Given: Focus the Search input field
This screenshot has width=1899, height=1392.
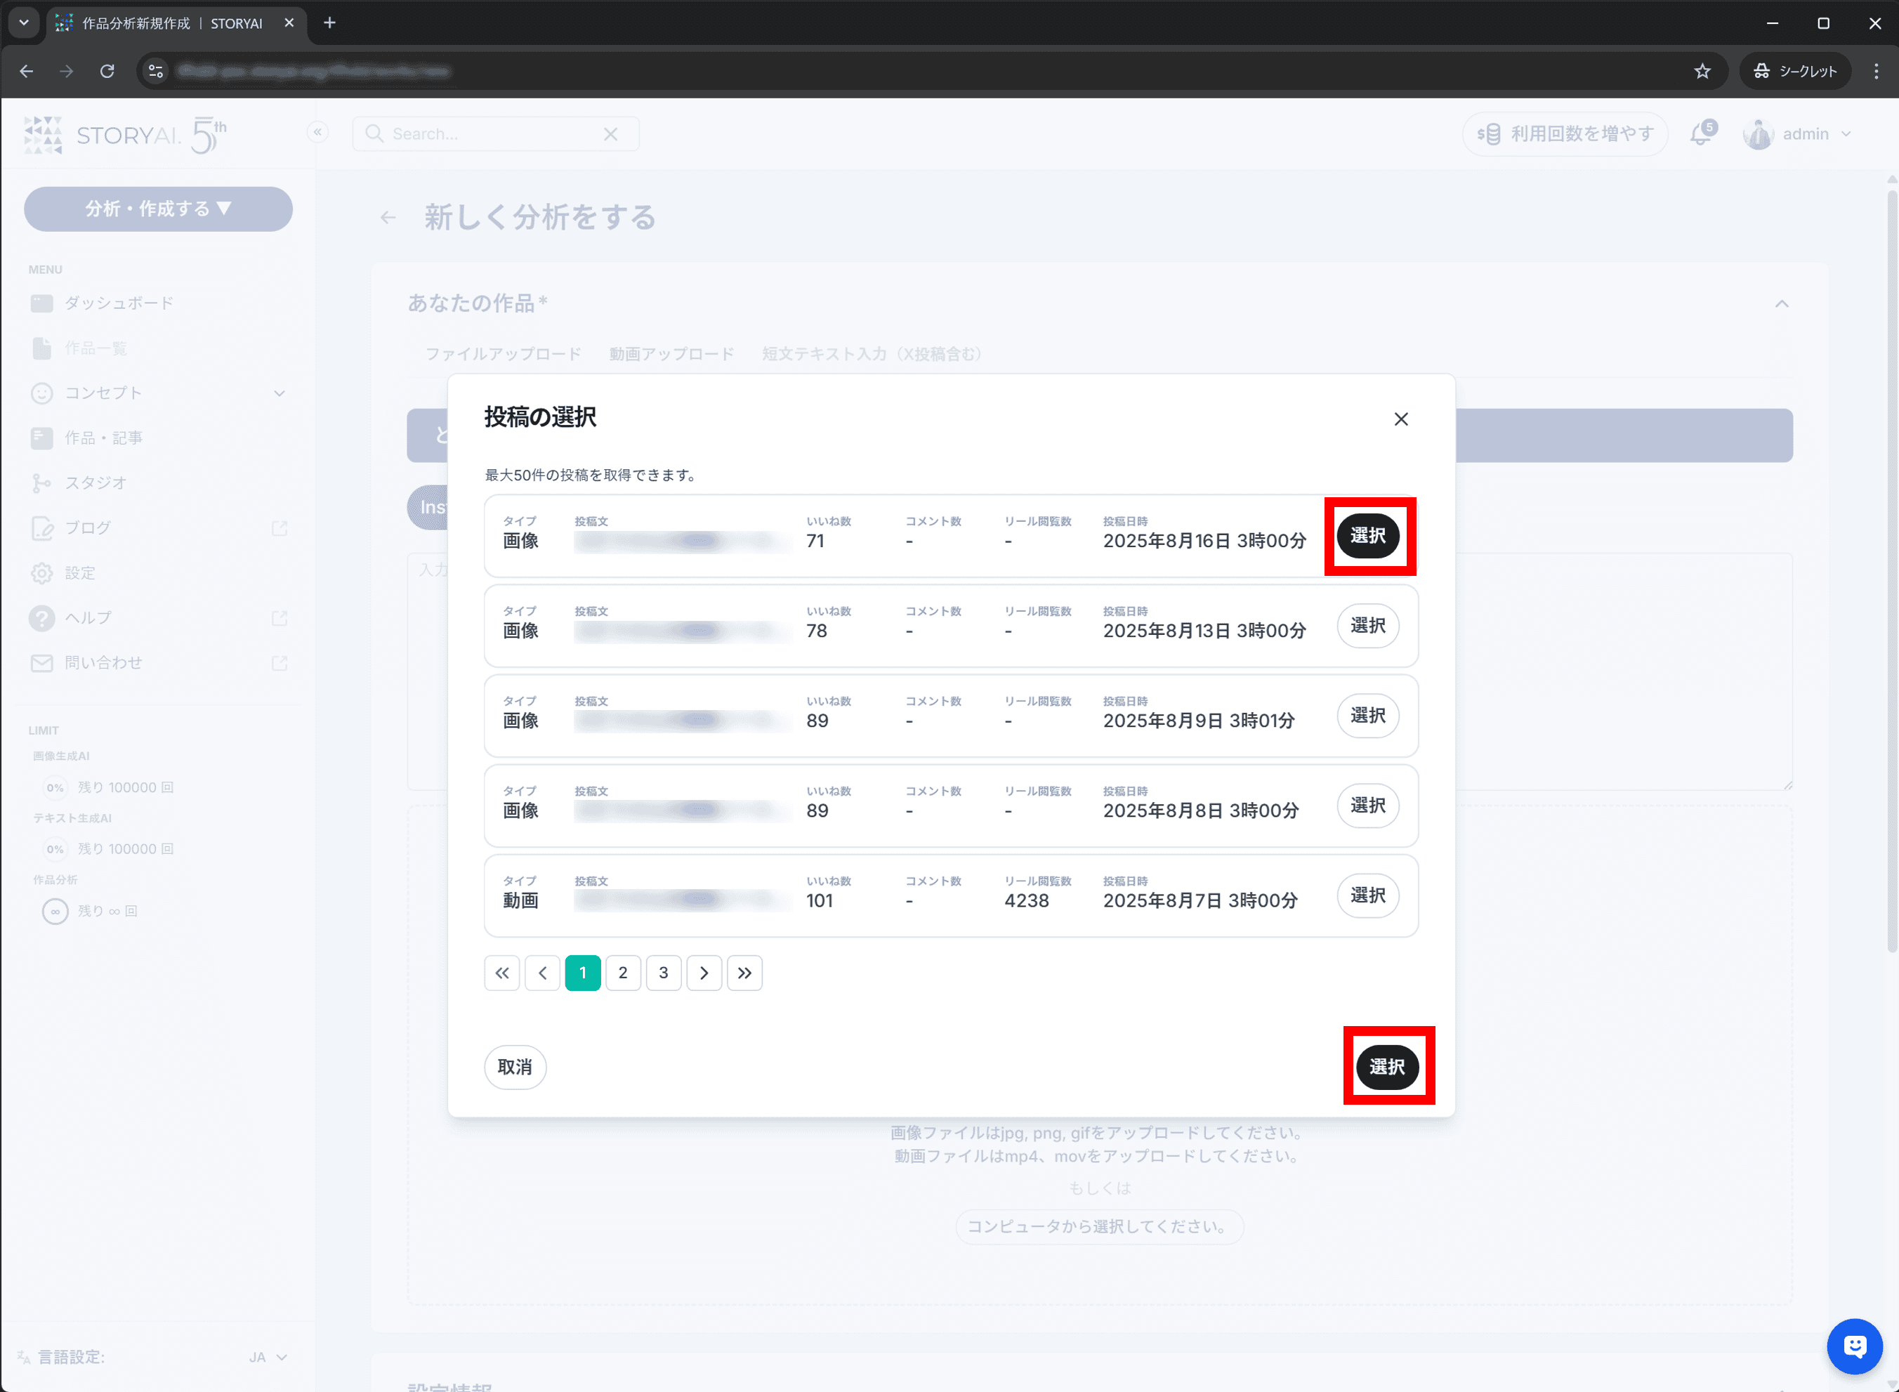Looking at the screenshot, I should (x=495, y=134).
